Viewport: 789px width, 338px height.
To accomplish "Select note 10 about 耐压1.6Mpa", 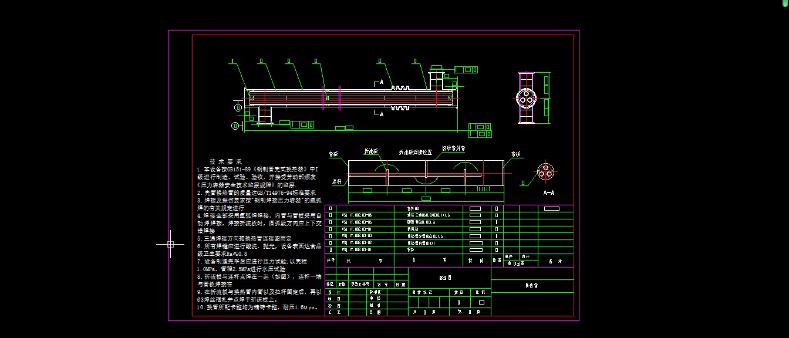I will pyautogui.click(x=257, y=307).
